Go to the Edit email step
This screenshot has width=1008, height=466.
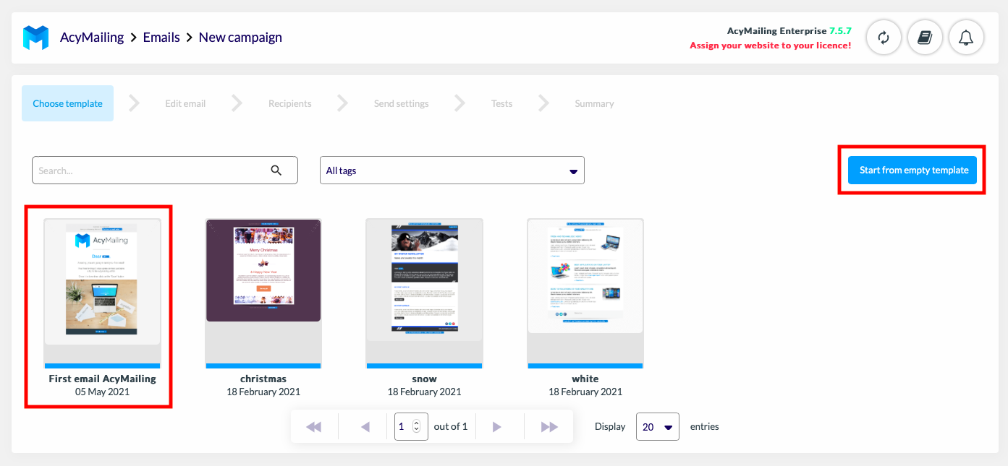click(x=185, y=103)
